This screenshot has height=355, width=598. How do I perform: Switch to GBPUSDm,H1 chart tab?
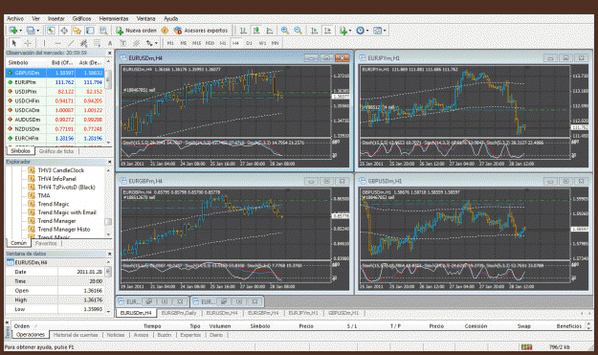coord(343,313)
